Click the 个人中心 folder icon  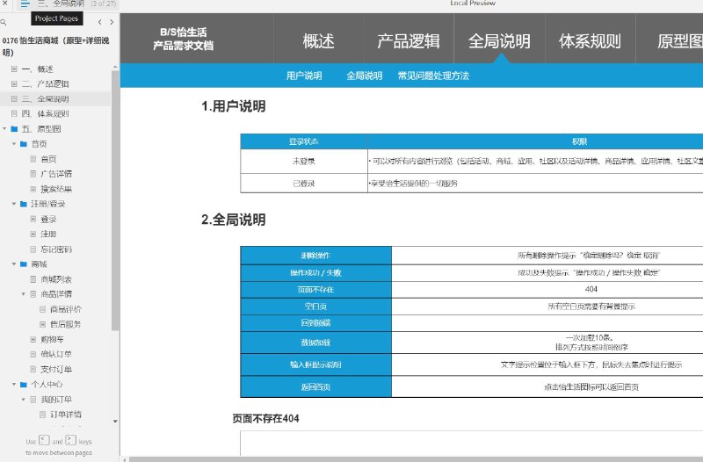(24, 385)
